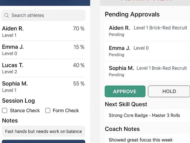Open Aiden R. in athlete list
Viewport: 190px width, 143px height.
(x=43, y=32)
